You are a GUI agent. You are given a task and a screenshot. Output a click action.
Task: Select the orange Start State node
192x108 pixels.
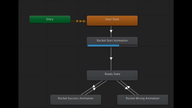pos(112,21)
